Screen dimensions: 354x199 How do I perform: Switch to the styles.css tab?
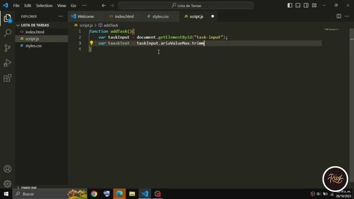pos(160,17)
